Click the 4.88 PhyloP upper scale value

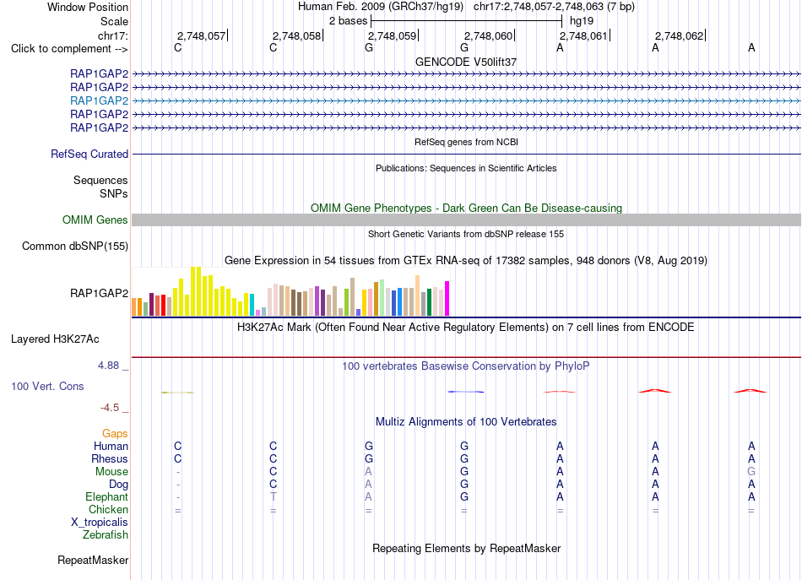(108, 366)
